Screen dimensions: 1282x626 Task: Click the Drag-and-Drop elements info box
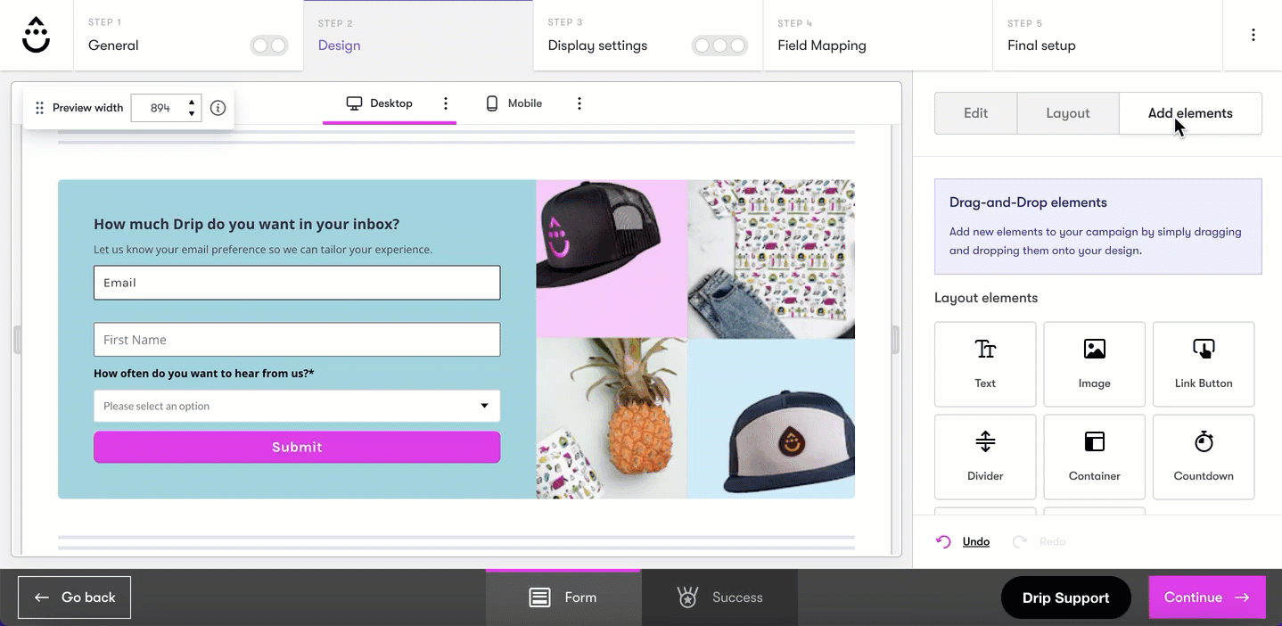pyautogui.click(x=1098, y=227)
